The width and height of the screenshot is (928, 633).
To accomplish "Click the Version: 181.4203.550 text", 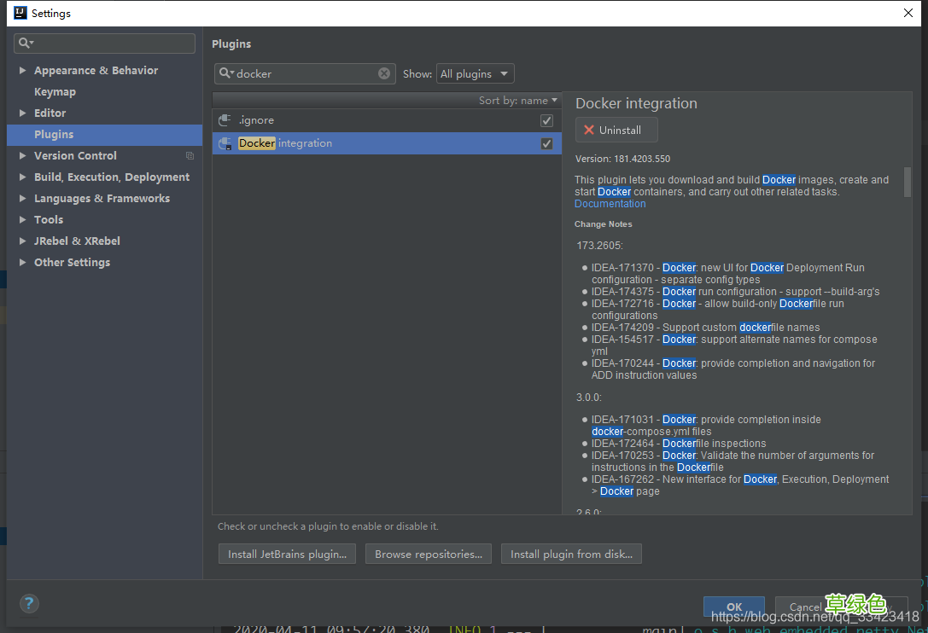I will coord(622,159).
